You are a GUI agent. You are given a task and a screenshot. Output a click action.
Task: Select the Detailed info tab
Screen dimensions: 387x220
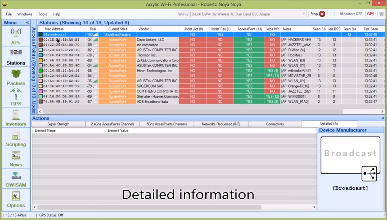tap(329, 124)
